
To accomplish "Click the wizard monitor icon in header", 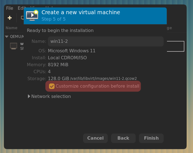I will pos(32,16).
